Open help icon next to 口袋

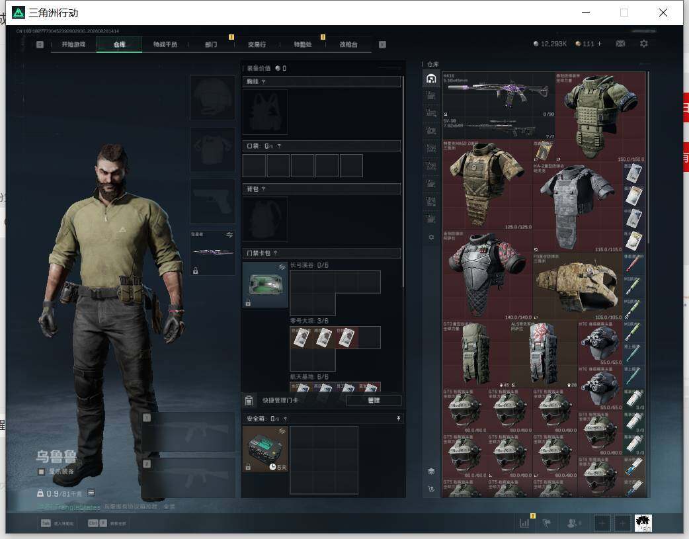(280, 146)
